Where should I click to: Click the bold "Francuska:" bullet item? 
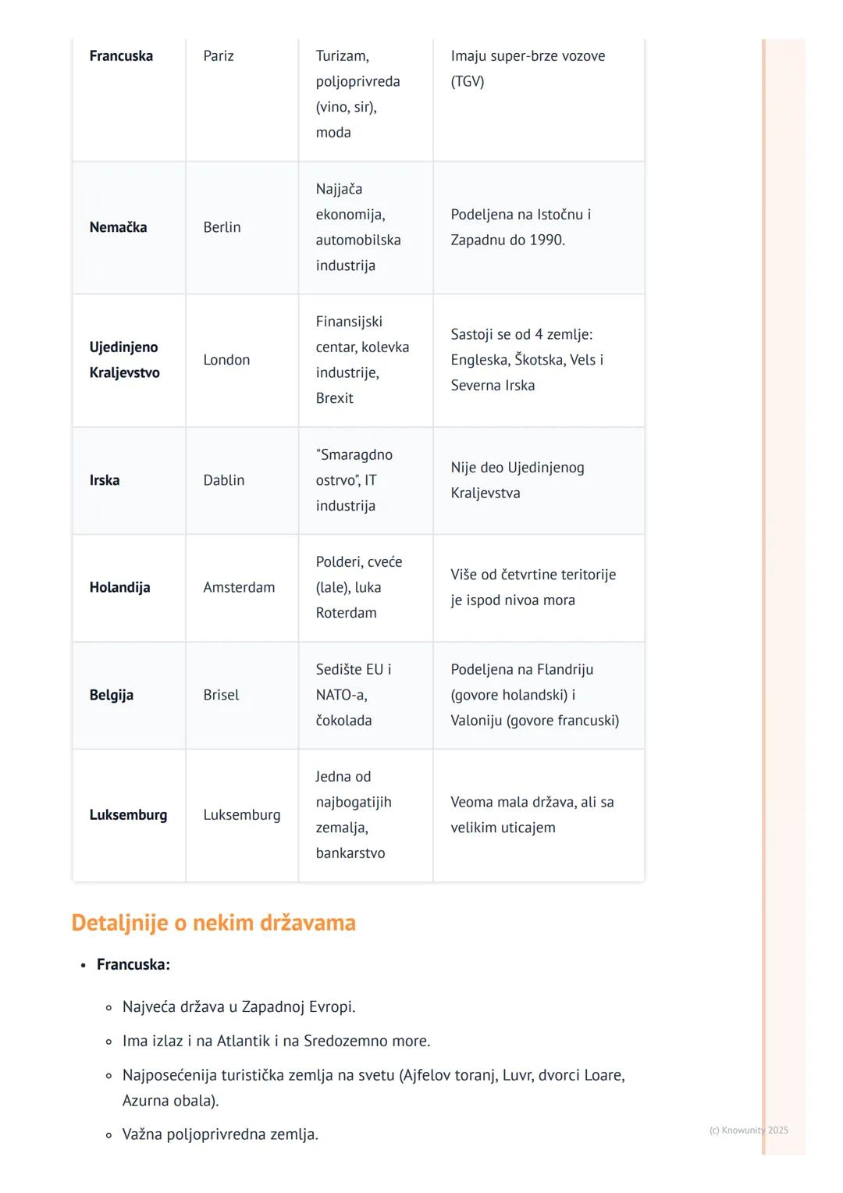click(133, 964)
